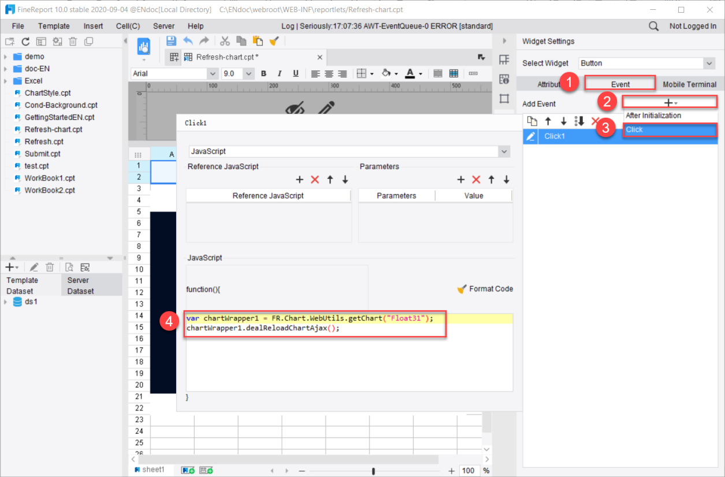Expand the doc-EN folder
The width and height of the screenshot is (725, 477).
5,69
